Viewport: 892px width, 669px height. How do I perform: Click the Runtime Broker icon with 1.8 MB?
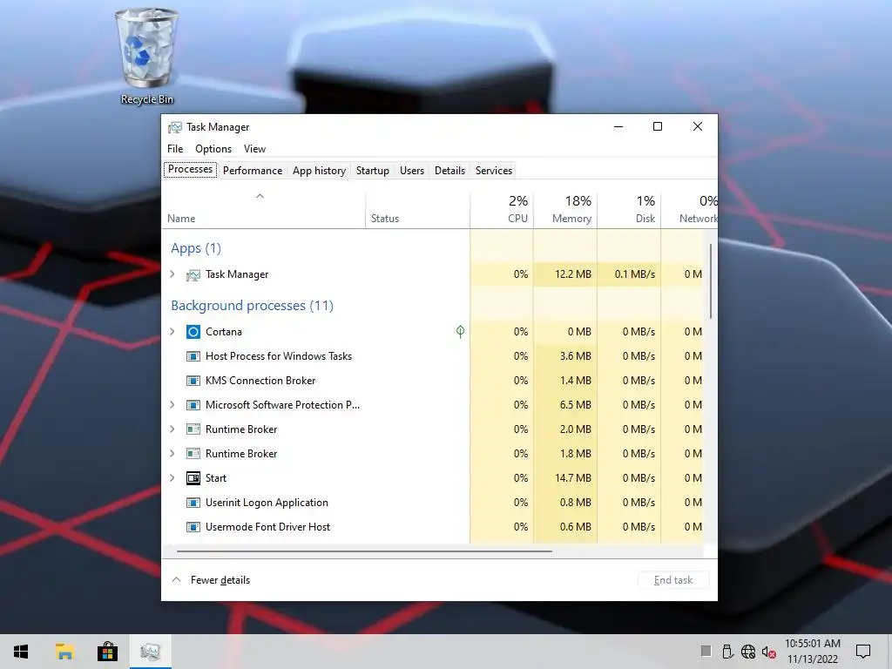click(x=193, y=454)
